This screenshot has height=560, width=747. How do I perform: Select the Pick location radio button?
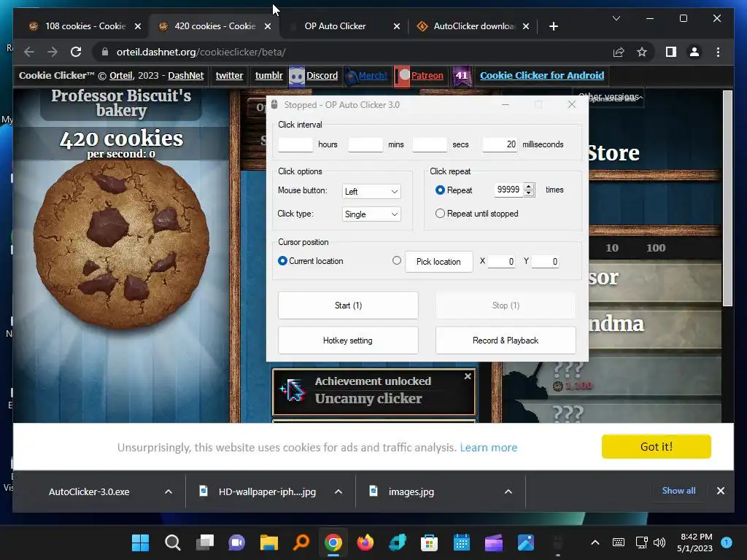(397, 260)
